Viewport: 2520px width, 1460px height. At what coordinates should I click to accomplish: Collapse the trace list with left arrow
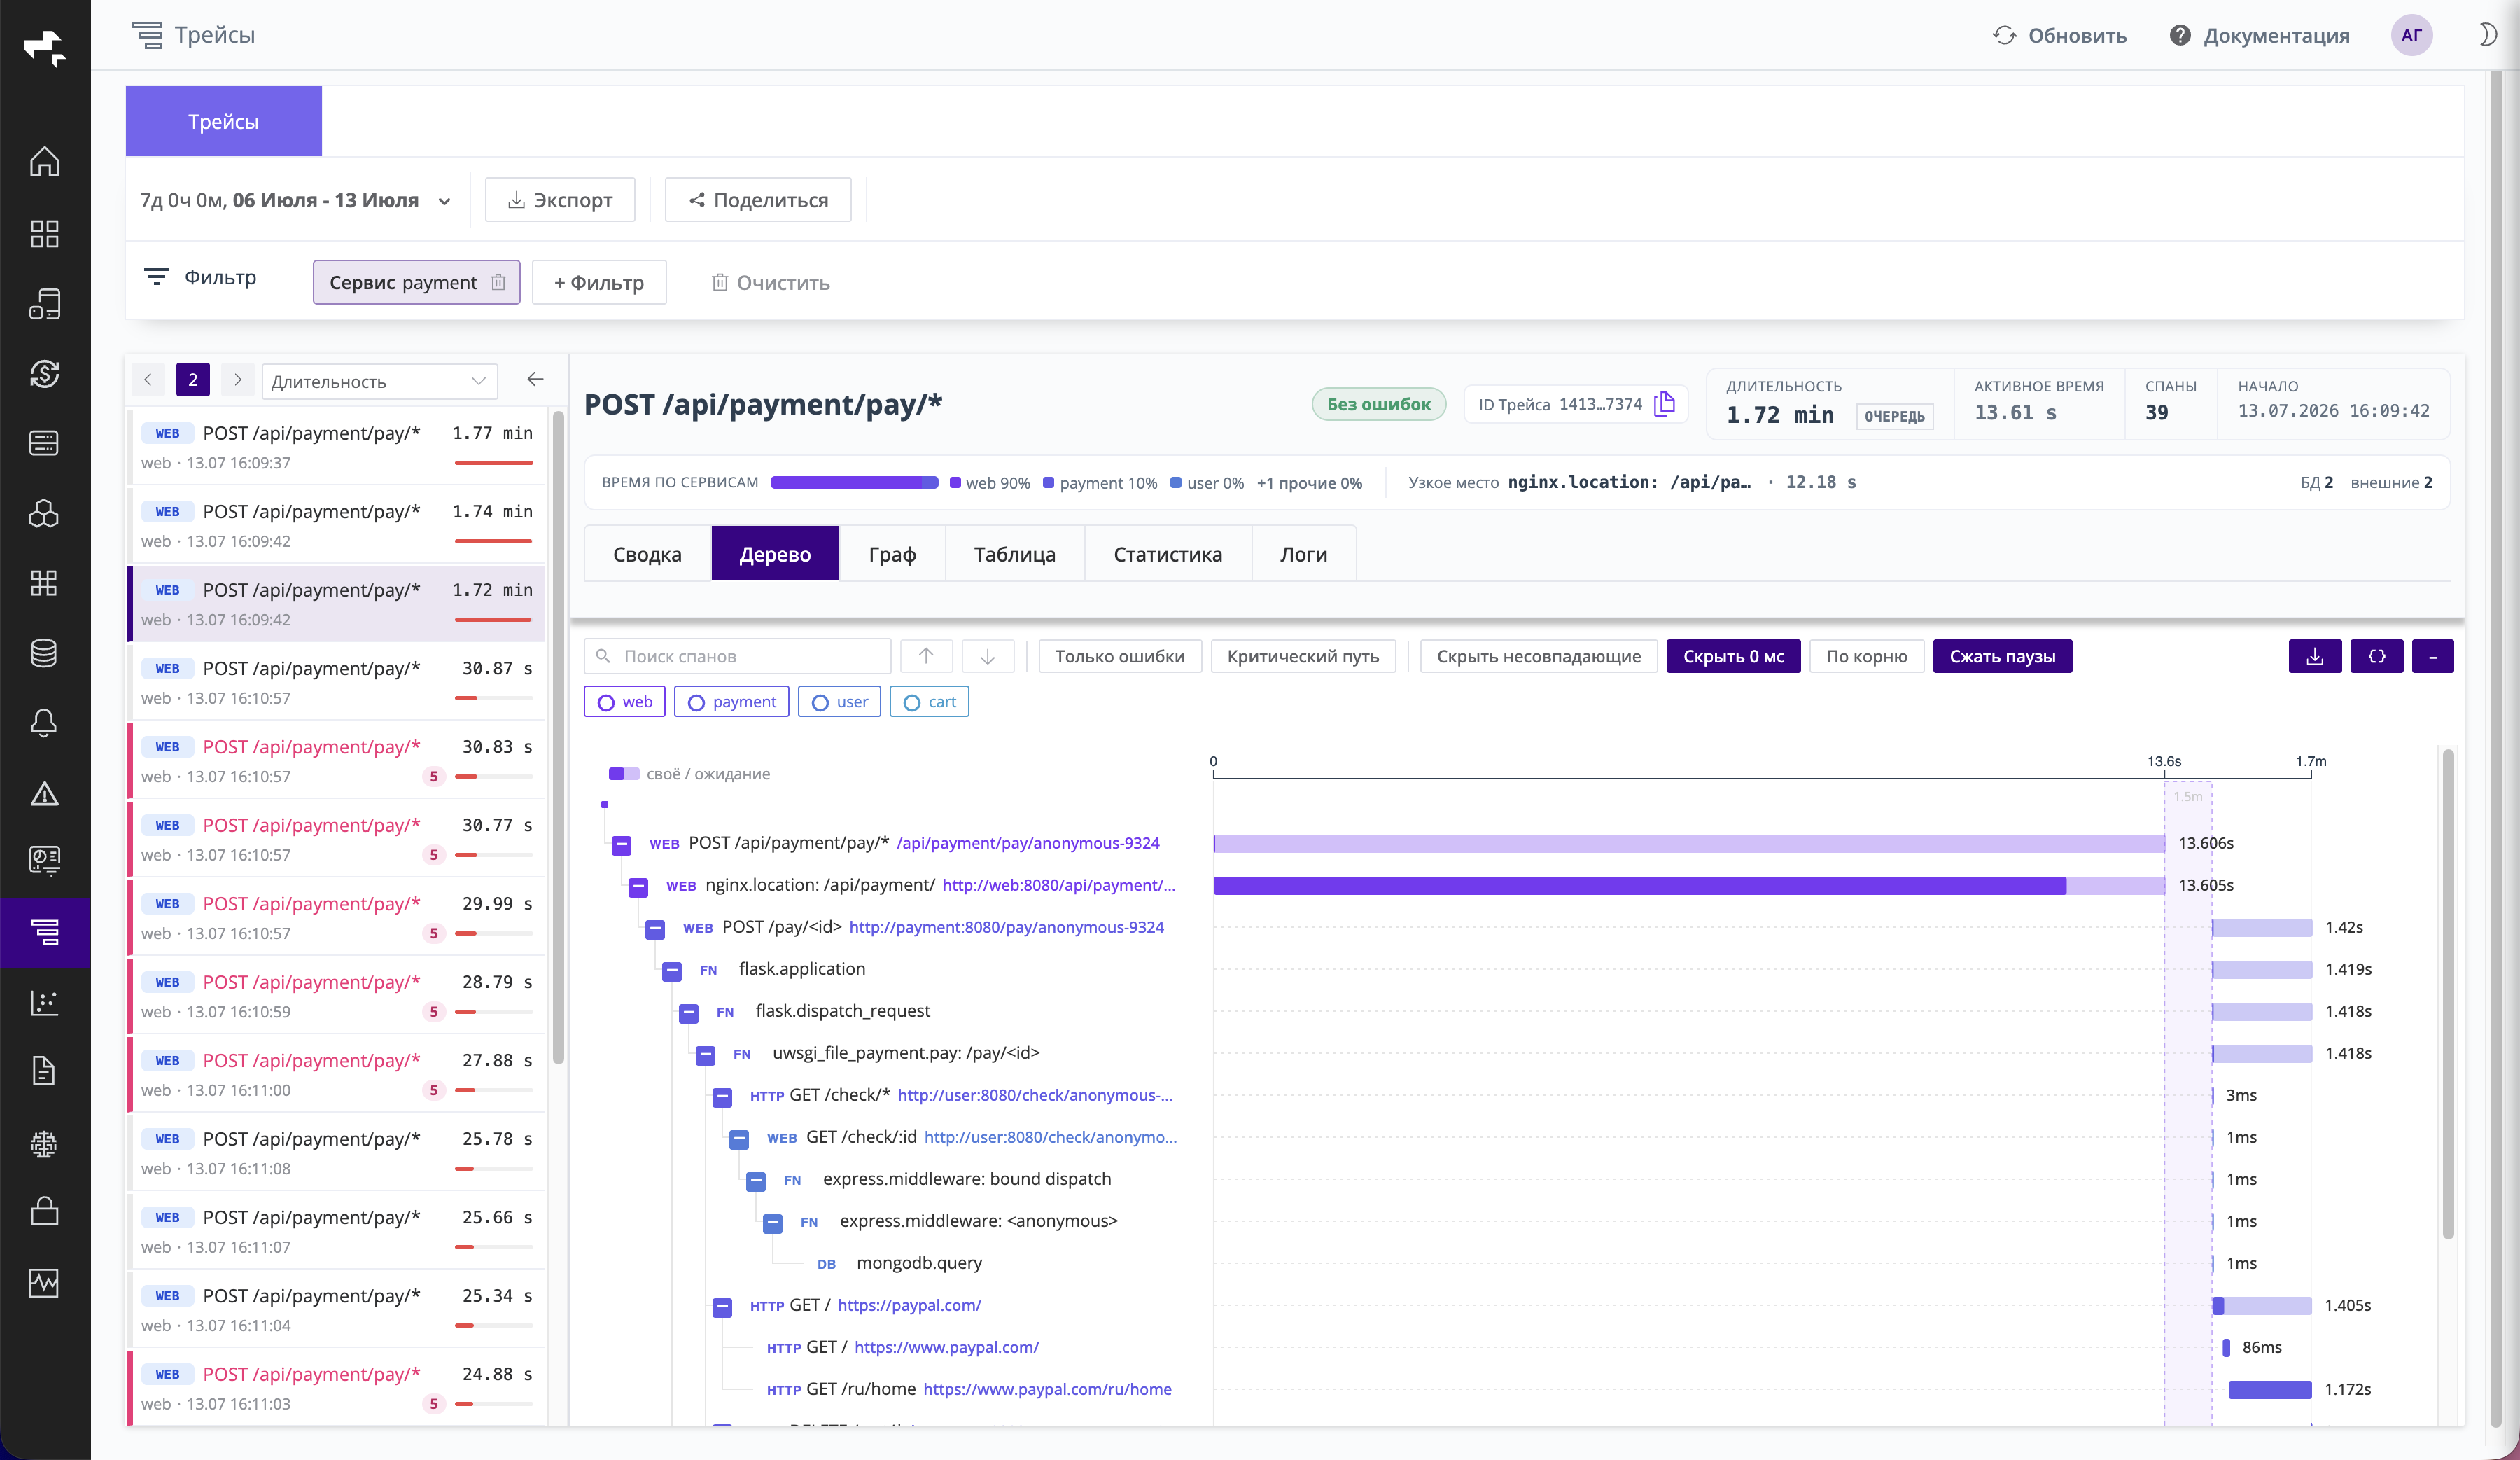(535, 379)
